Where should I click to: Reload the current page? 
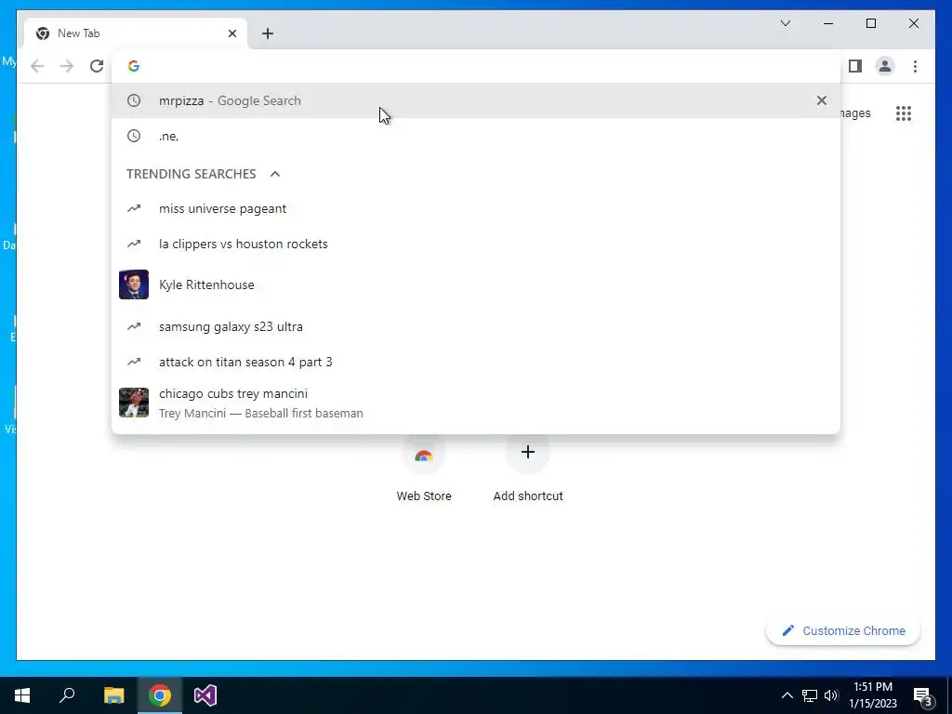97,66
